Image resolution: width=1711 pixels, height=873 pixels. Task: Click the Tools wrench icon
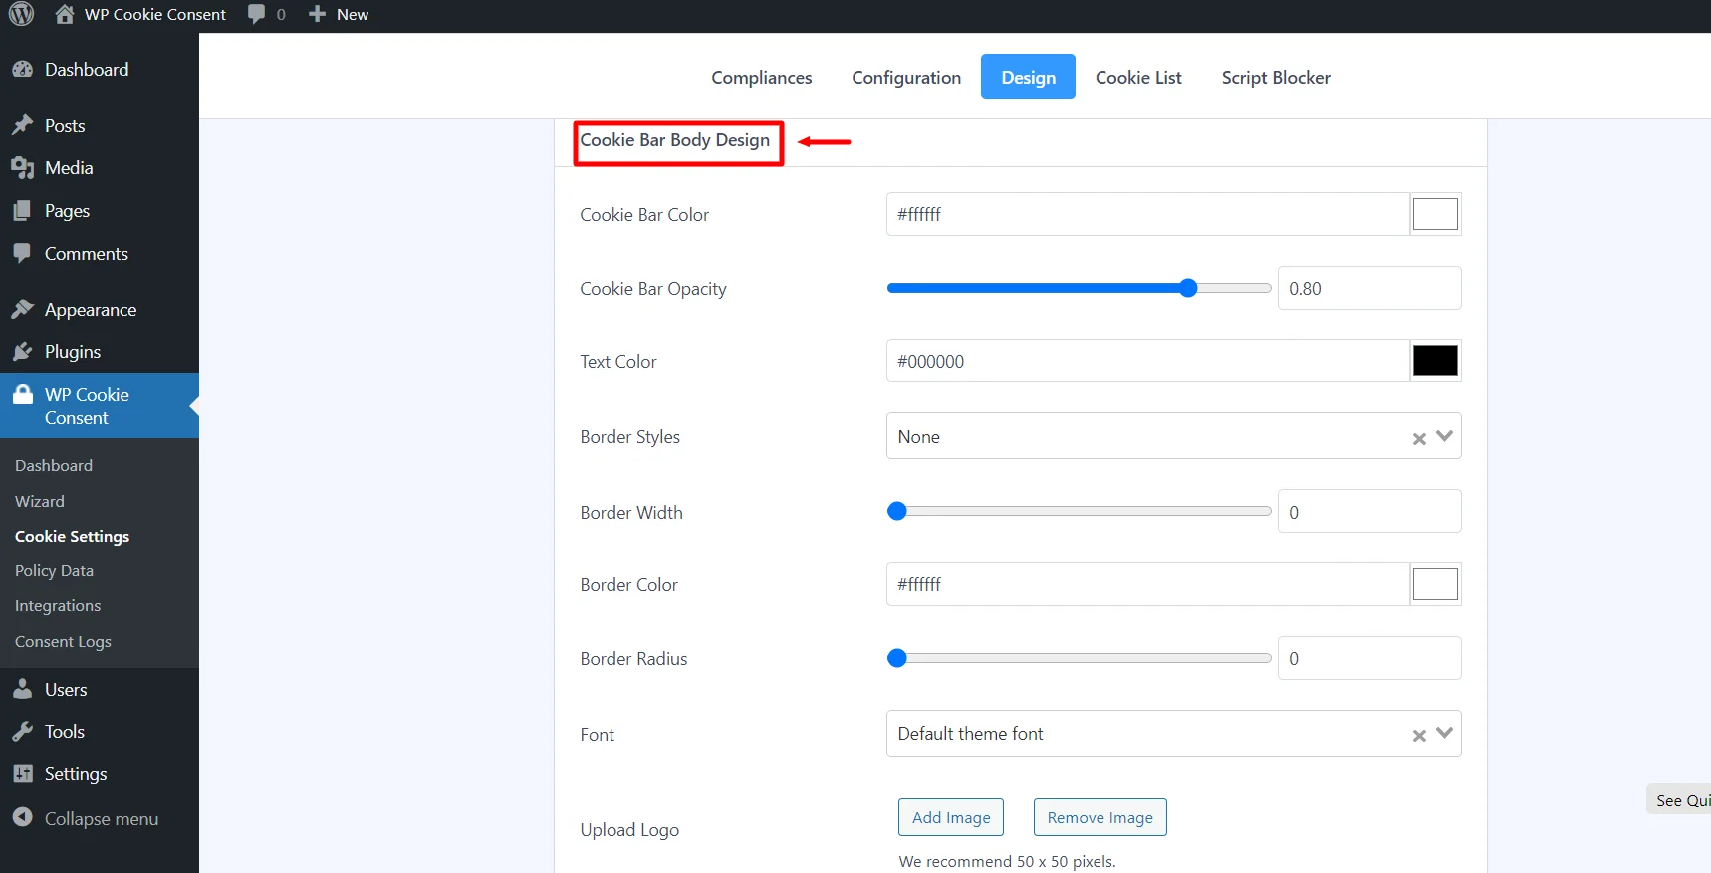[x=22, y=732]
